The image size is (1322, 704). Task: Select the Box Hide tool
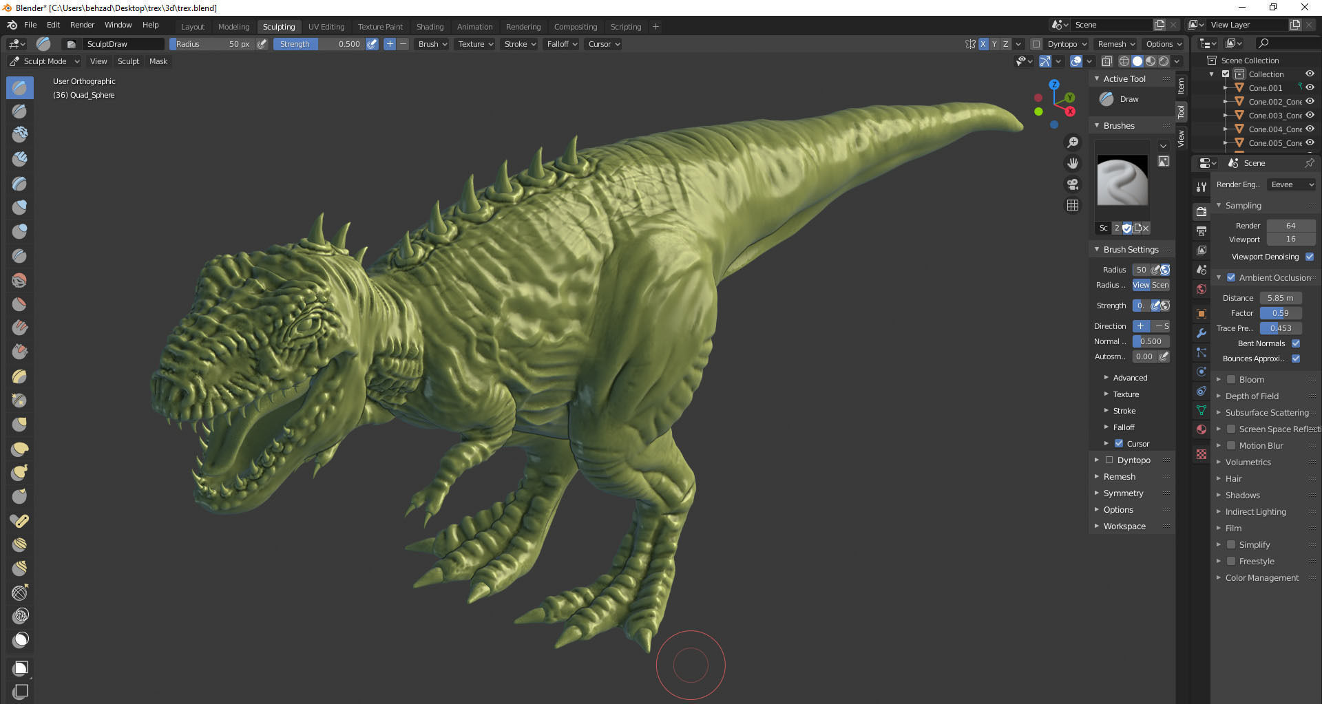tap(20, 691)
